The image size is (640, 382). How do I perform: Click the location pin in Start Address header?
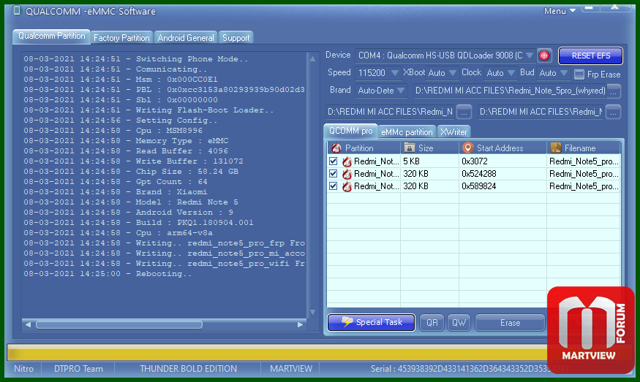[468, 148]
